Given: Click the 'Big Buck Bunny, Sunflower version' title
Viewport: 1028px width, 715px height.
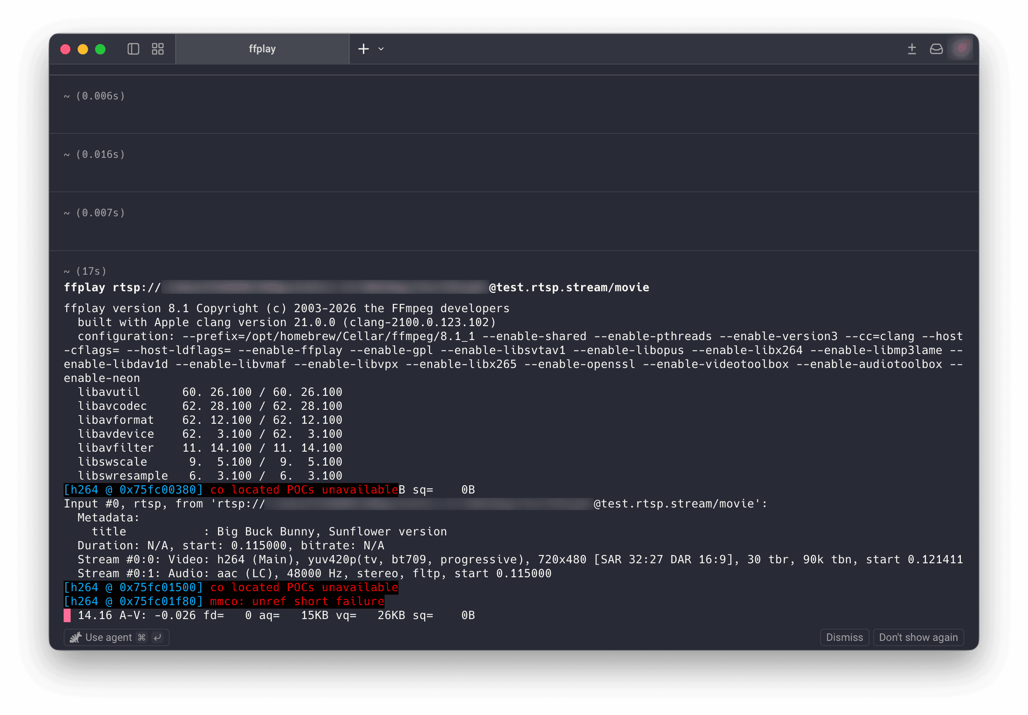Looking at the screenshot, I should 332,531.
